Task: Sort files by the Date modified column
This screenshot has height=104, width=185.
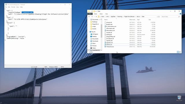Action: click(x=132, y=20)
